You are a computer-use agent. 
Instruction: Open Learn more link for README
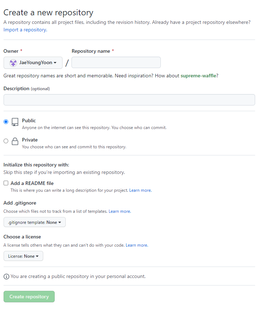click(140, 190)
